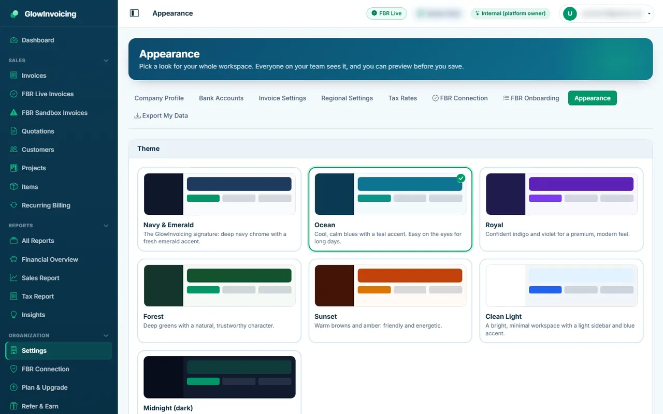Image resolution: width=663 pixels, height=414 pixels.
Task: Go to the Invoice Settings tab
Action: pyautogui.click(x=282, y=98)
